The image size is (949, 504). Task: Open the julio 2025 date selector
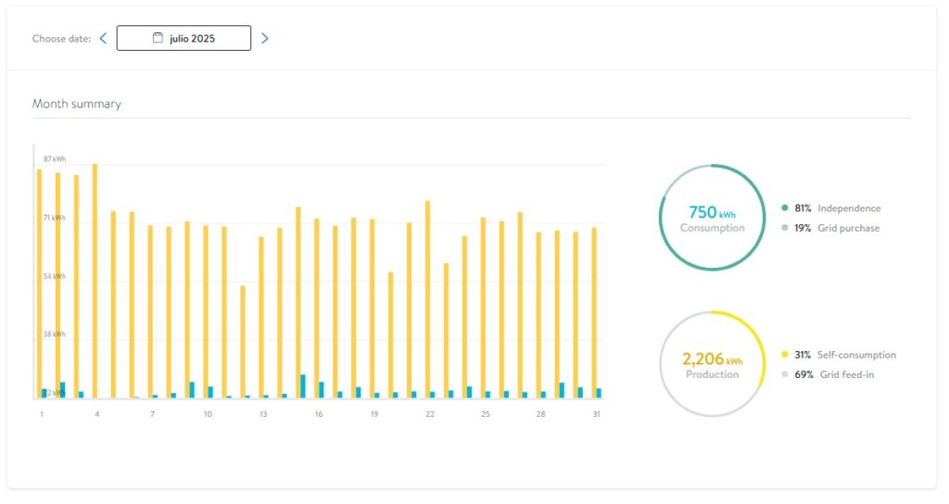pyautogui.click(x=183, y=38)
